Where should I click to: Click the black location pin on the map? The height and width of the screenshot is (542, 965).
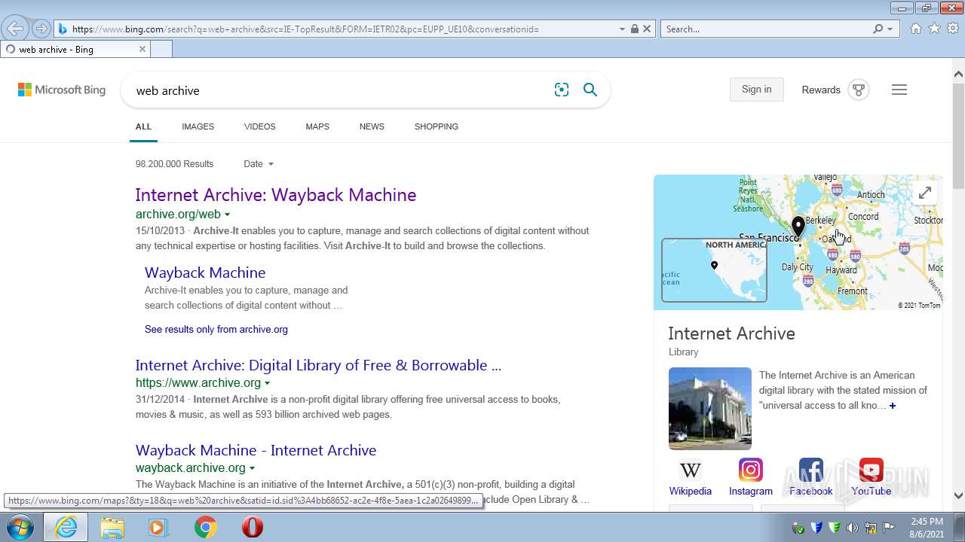click(798, 226)
